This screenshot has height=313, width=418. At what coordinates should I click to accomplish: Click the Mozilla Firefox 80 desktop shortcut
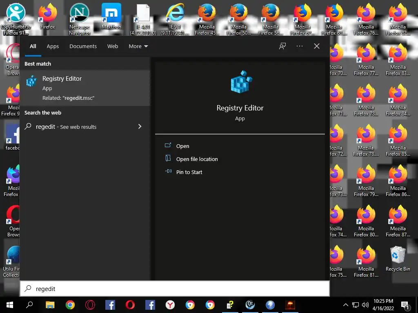[366, 221]
